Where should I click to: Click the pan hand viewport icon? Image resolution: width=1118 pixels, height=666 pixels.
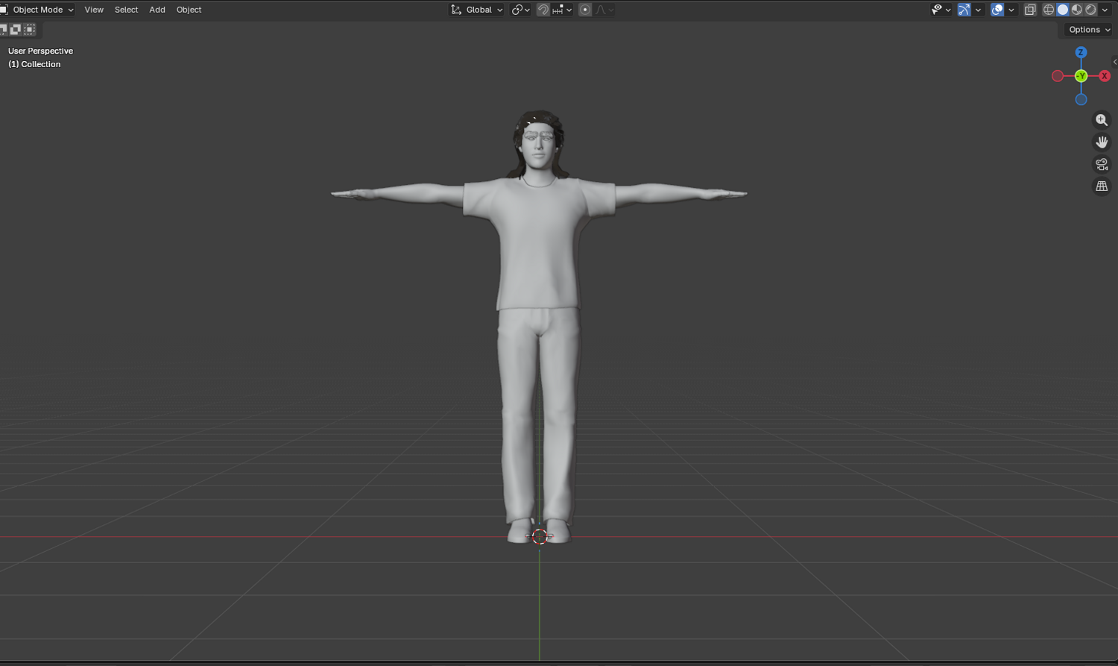1102,142
